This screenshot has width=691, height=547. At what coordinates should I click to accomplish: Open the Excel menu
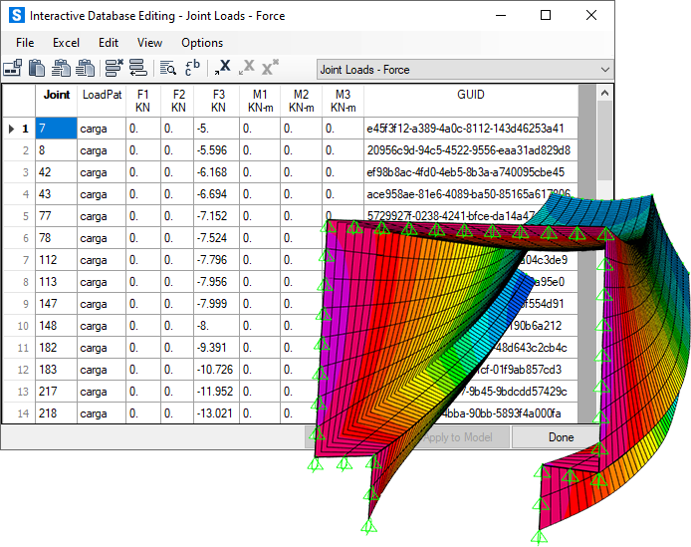click(67, 43)
